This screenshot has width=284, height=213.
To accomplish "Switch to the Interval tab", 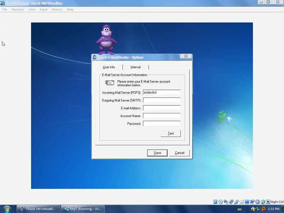I will click(x=135, y=67).
